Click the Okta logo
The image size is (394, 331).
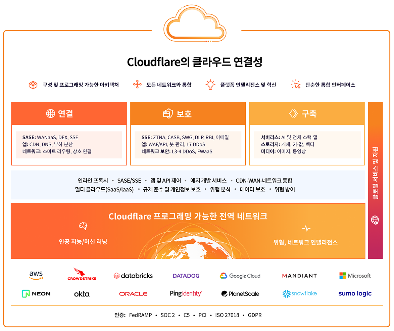82,294
